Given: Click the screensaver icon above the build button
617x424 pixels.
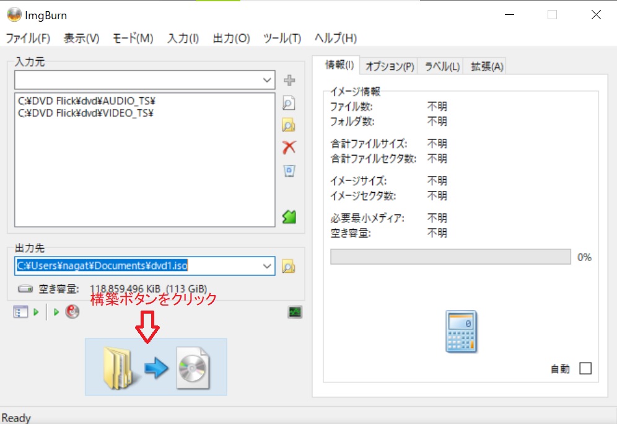Looking at the screenshot, I should coord(295,312).
